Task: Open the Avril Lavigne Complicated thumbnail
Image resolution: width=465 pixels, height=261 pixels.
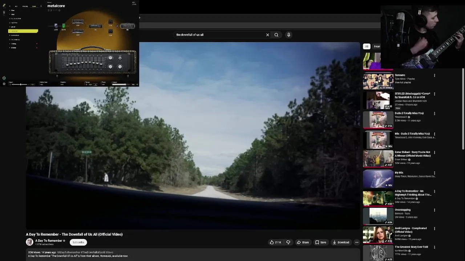Action: coord(378,235)
